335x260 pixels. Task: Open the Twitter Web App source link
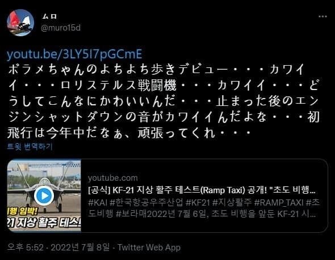[149, 248]
